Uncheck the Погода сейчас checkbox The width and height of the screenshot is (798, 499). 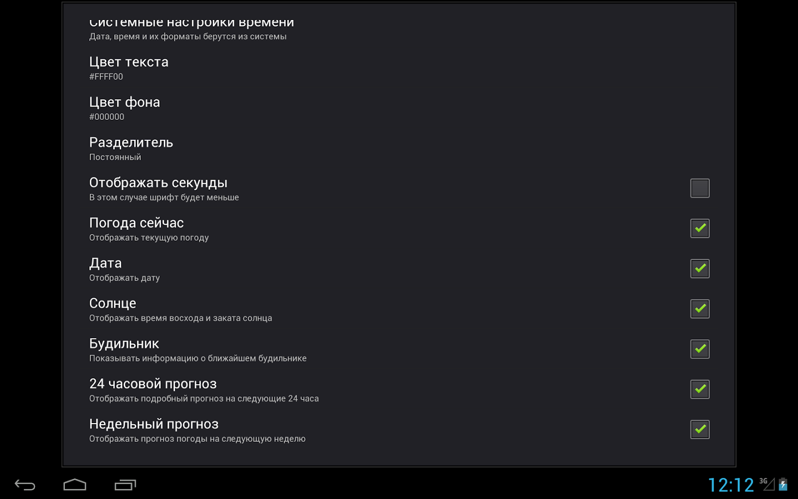click(x=700, y=228)
